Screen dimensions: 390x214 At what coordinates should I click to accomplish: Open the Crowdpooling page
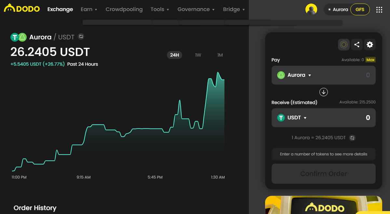[124, 9]
